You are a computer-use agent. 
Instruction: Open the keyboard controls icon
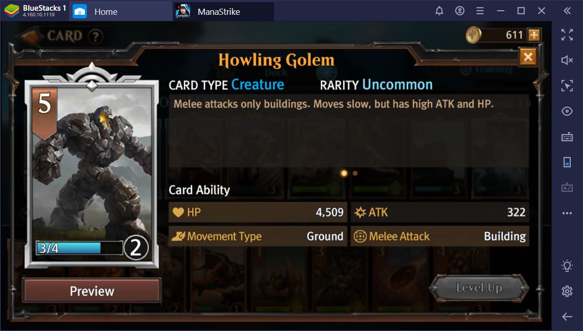coord(567,137)
